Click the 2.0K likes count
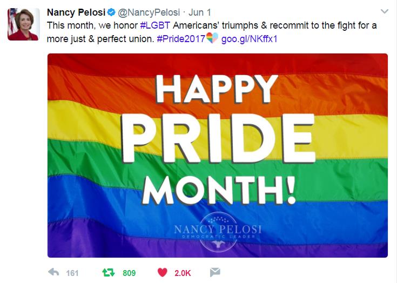The height and width of the screenshot is (283, 397). coord(183,273)
